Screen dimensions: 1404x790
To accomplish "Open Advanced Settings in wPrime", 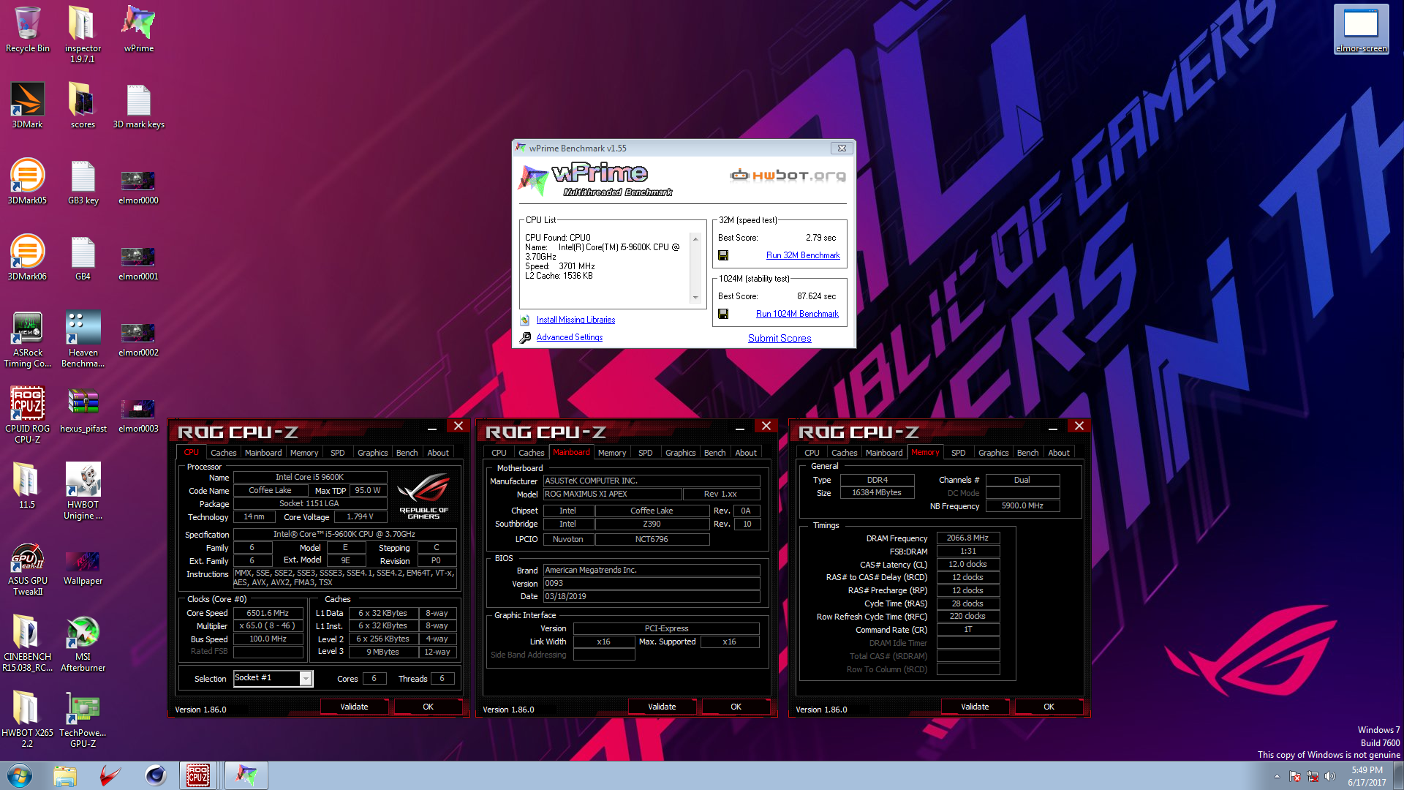I will pos(570,337).
